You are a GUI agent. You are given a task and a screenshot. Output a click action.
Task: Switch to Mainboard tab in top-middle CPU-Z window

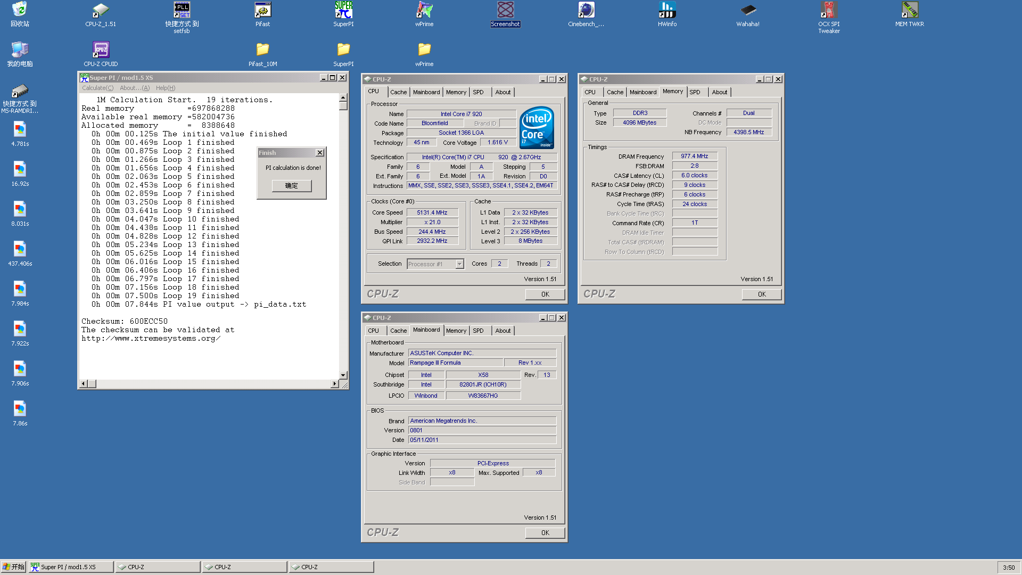click(x=426, y=92)
